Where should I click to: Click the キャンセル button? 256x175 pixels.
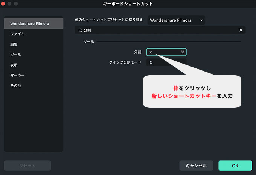coord(196,166)
